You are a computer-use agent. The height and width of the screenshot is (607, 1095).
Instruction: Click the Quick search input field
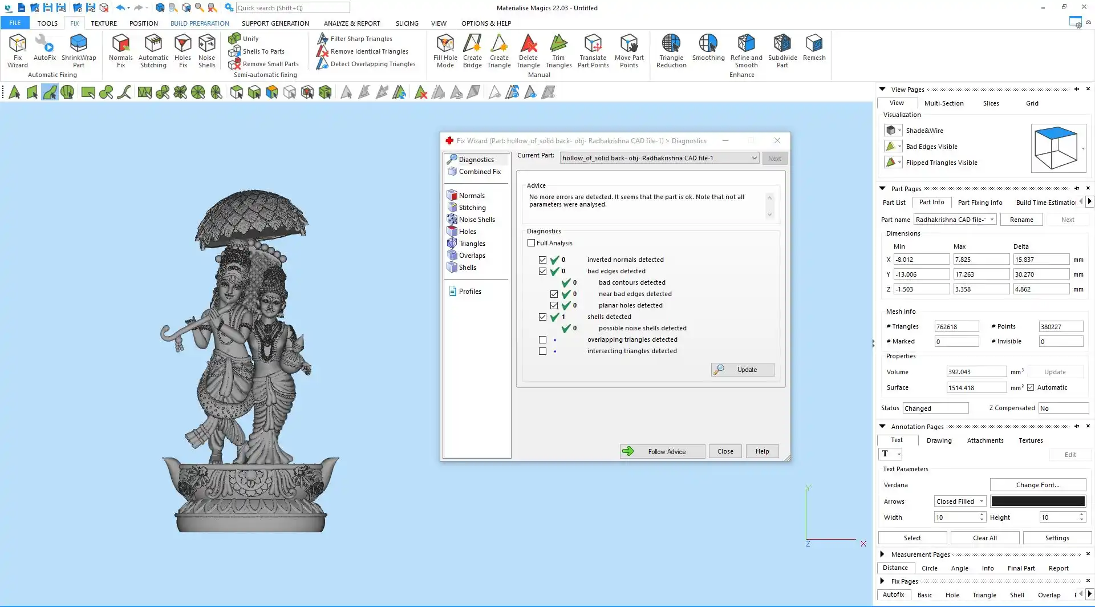click(293, 8)
